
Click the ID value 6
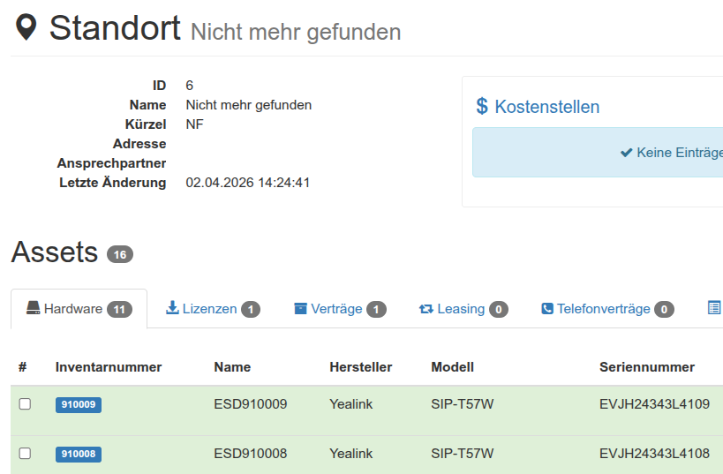point(190,86)
